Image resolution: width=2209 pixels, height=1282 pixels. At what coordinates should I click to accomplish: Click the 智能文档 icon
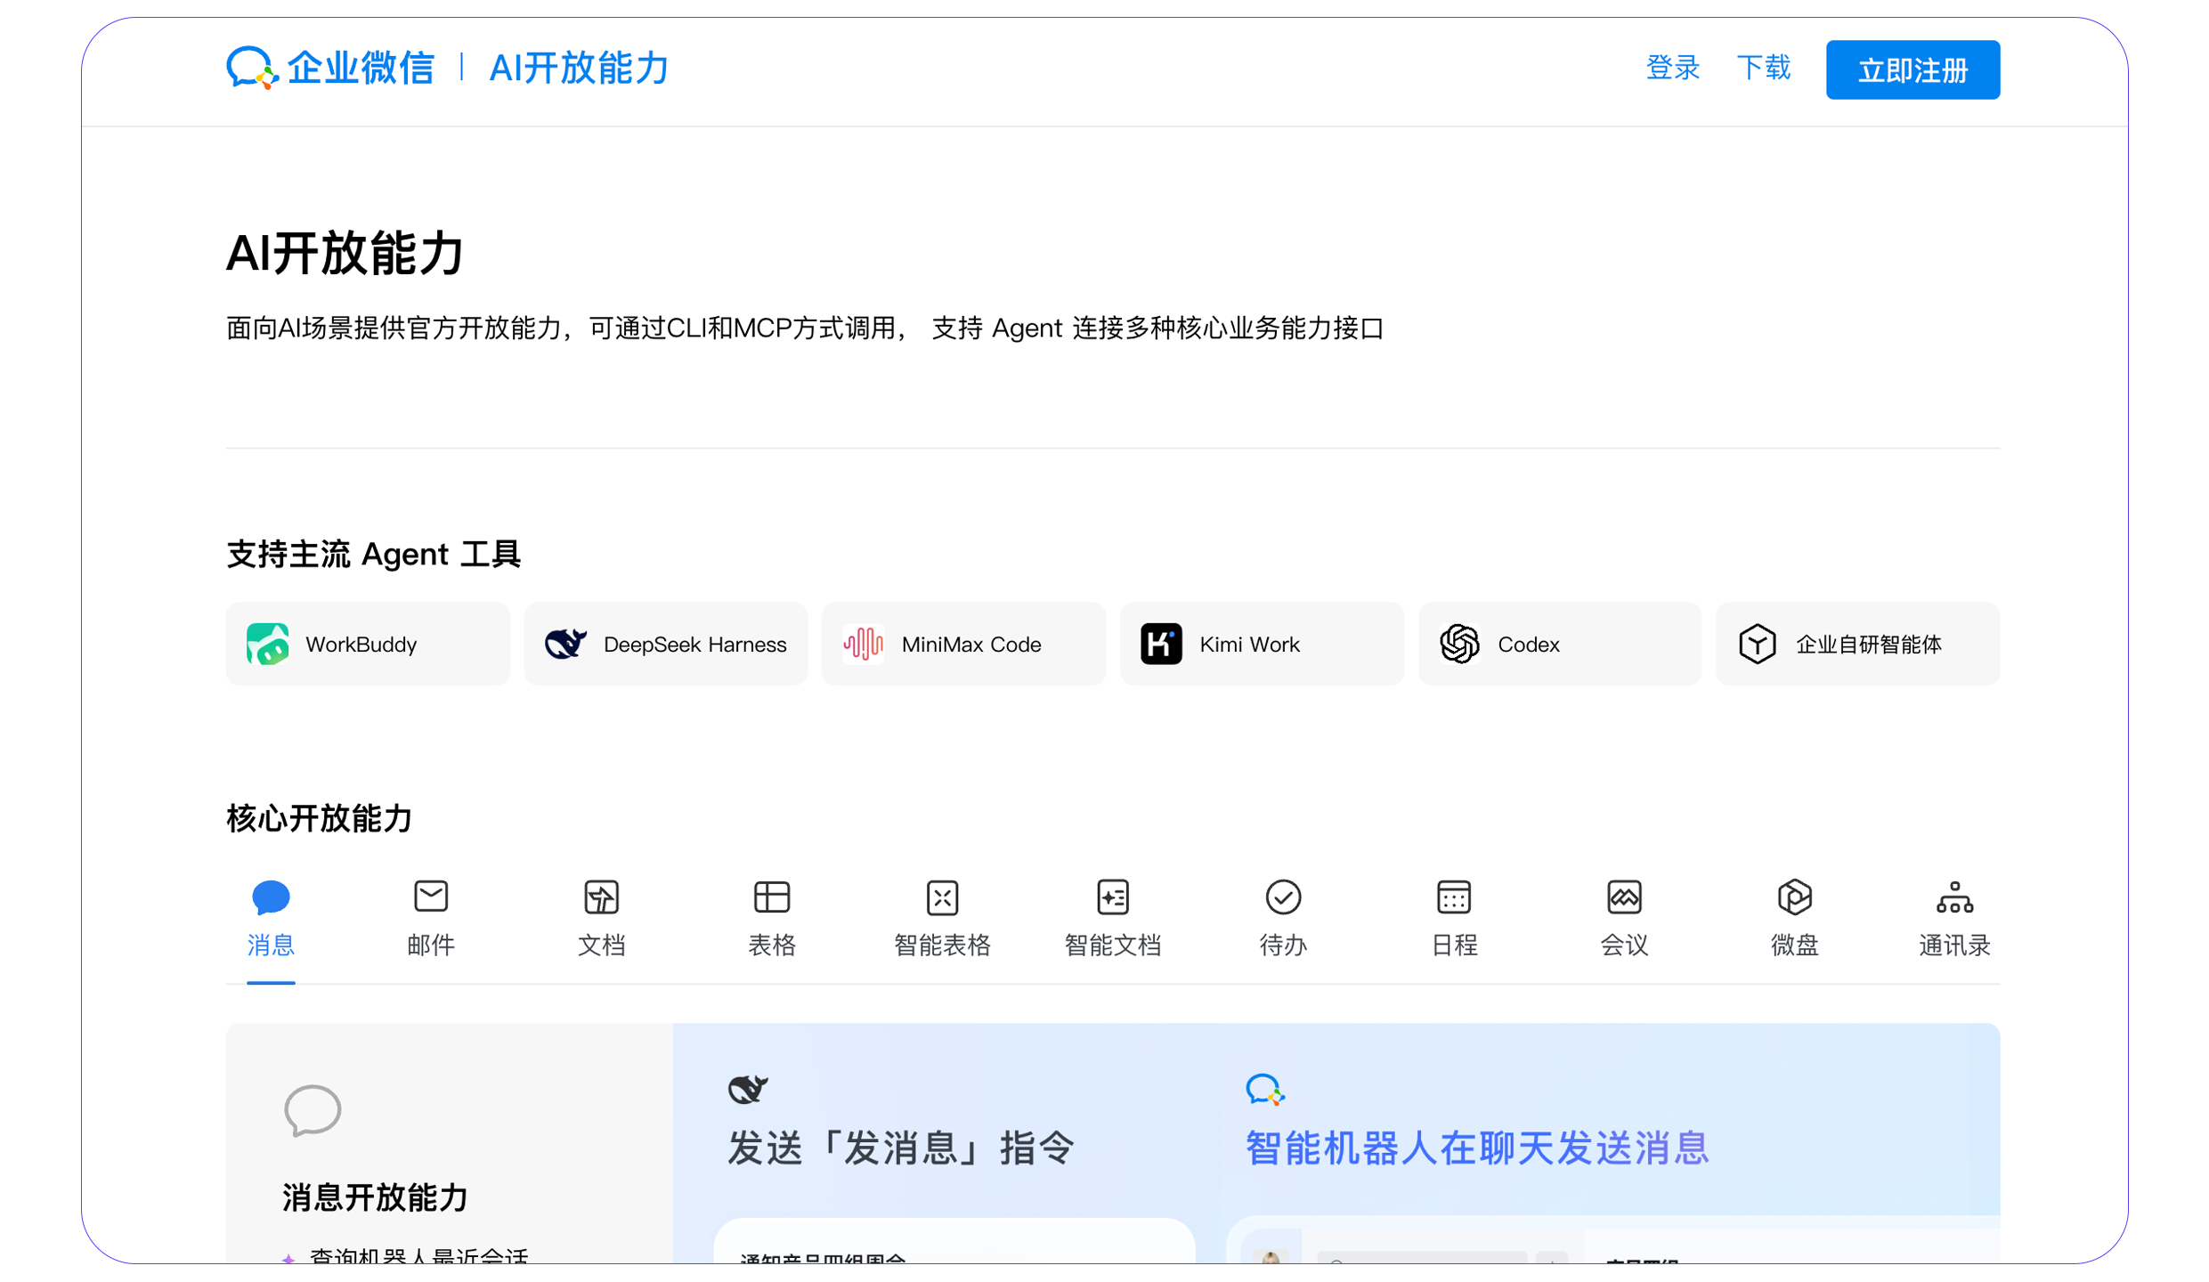coord(1113,897)
